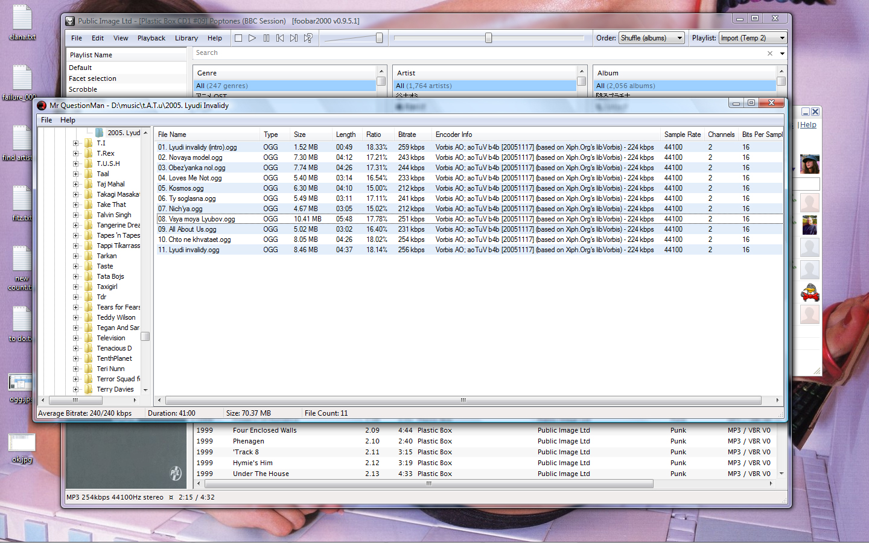
Task: Select the Scrobble playlist
Action: coord(127,89)
